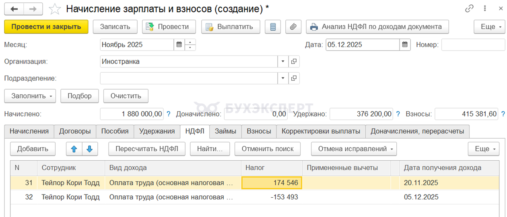The height and width of the screenshot is (217, 507).
Task: Select the tax cell 174 546
Action: pyautogui.click(x=272, y=183)
